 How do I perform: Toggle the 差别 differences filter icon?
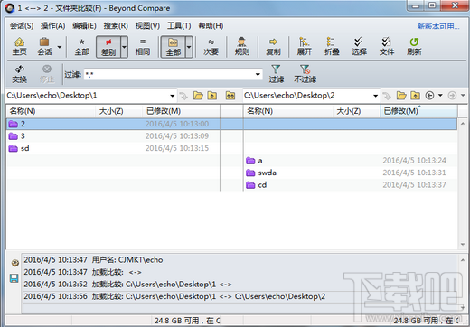(x=108, y=47)
